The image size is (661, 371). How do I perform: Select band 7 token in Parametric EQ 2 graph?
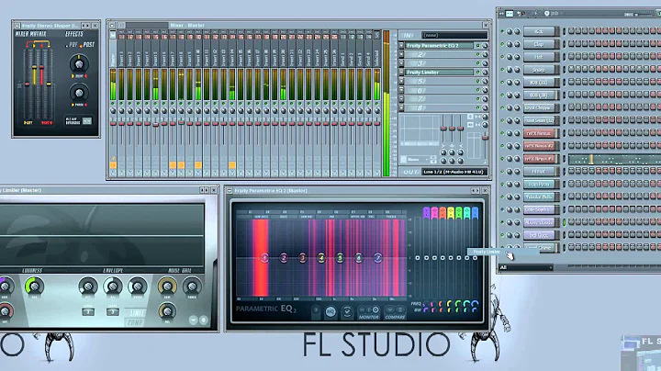pyautogui.click(x=377, y=258)
